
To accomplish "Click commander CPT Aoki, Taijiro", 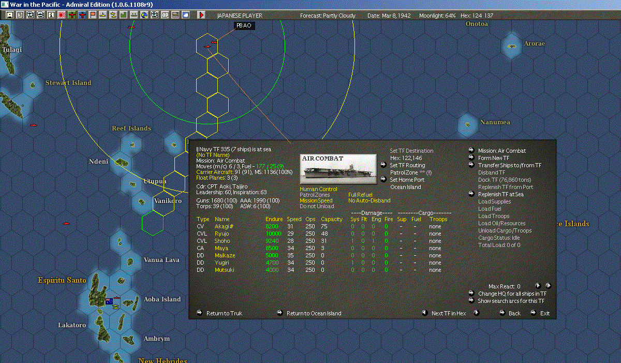I will 221,186.
